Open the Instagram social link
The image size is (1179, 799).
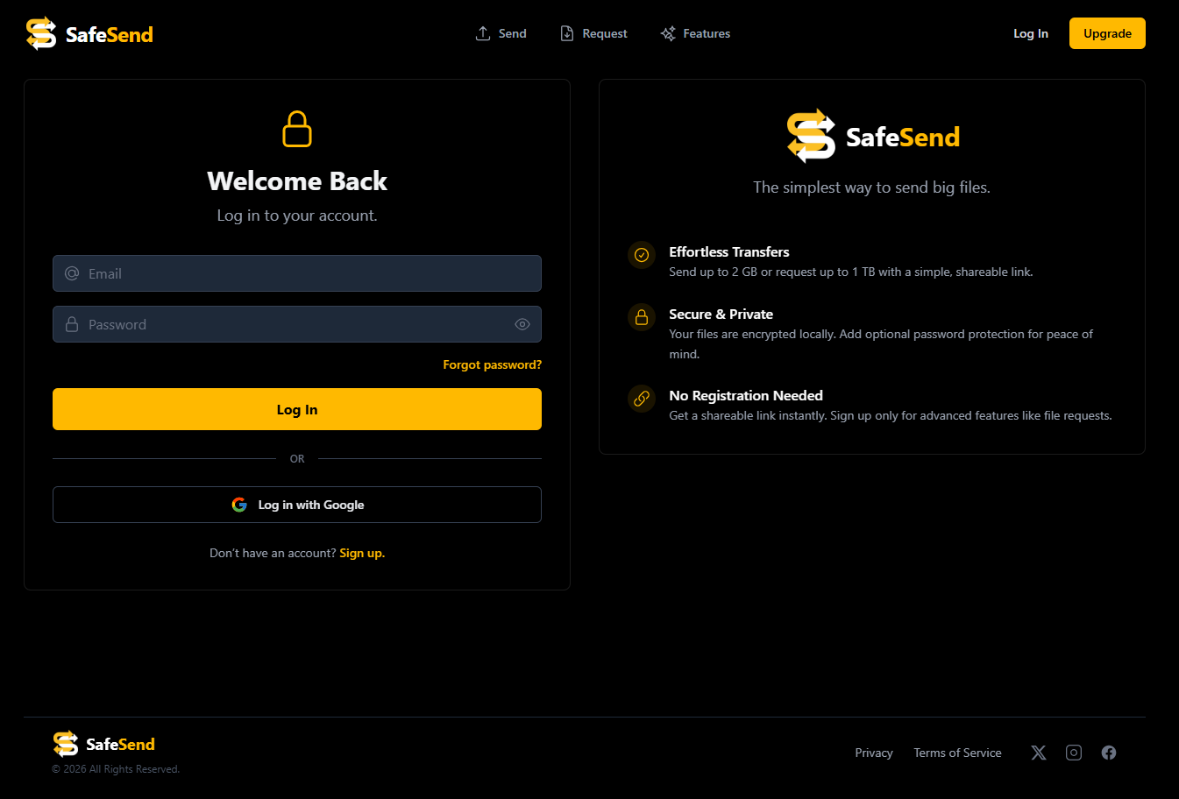coord(1074,753)
